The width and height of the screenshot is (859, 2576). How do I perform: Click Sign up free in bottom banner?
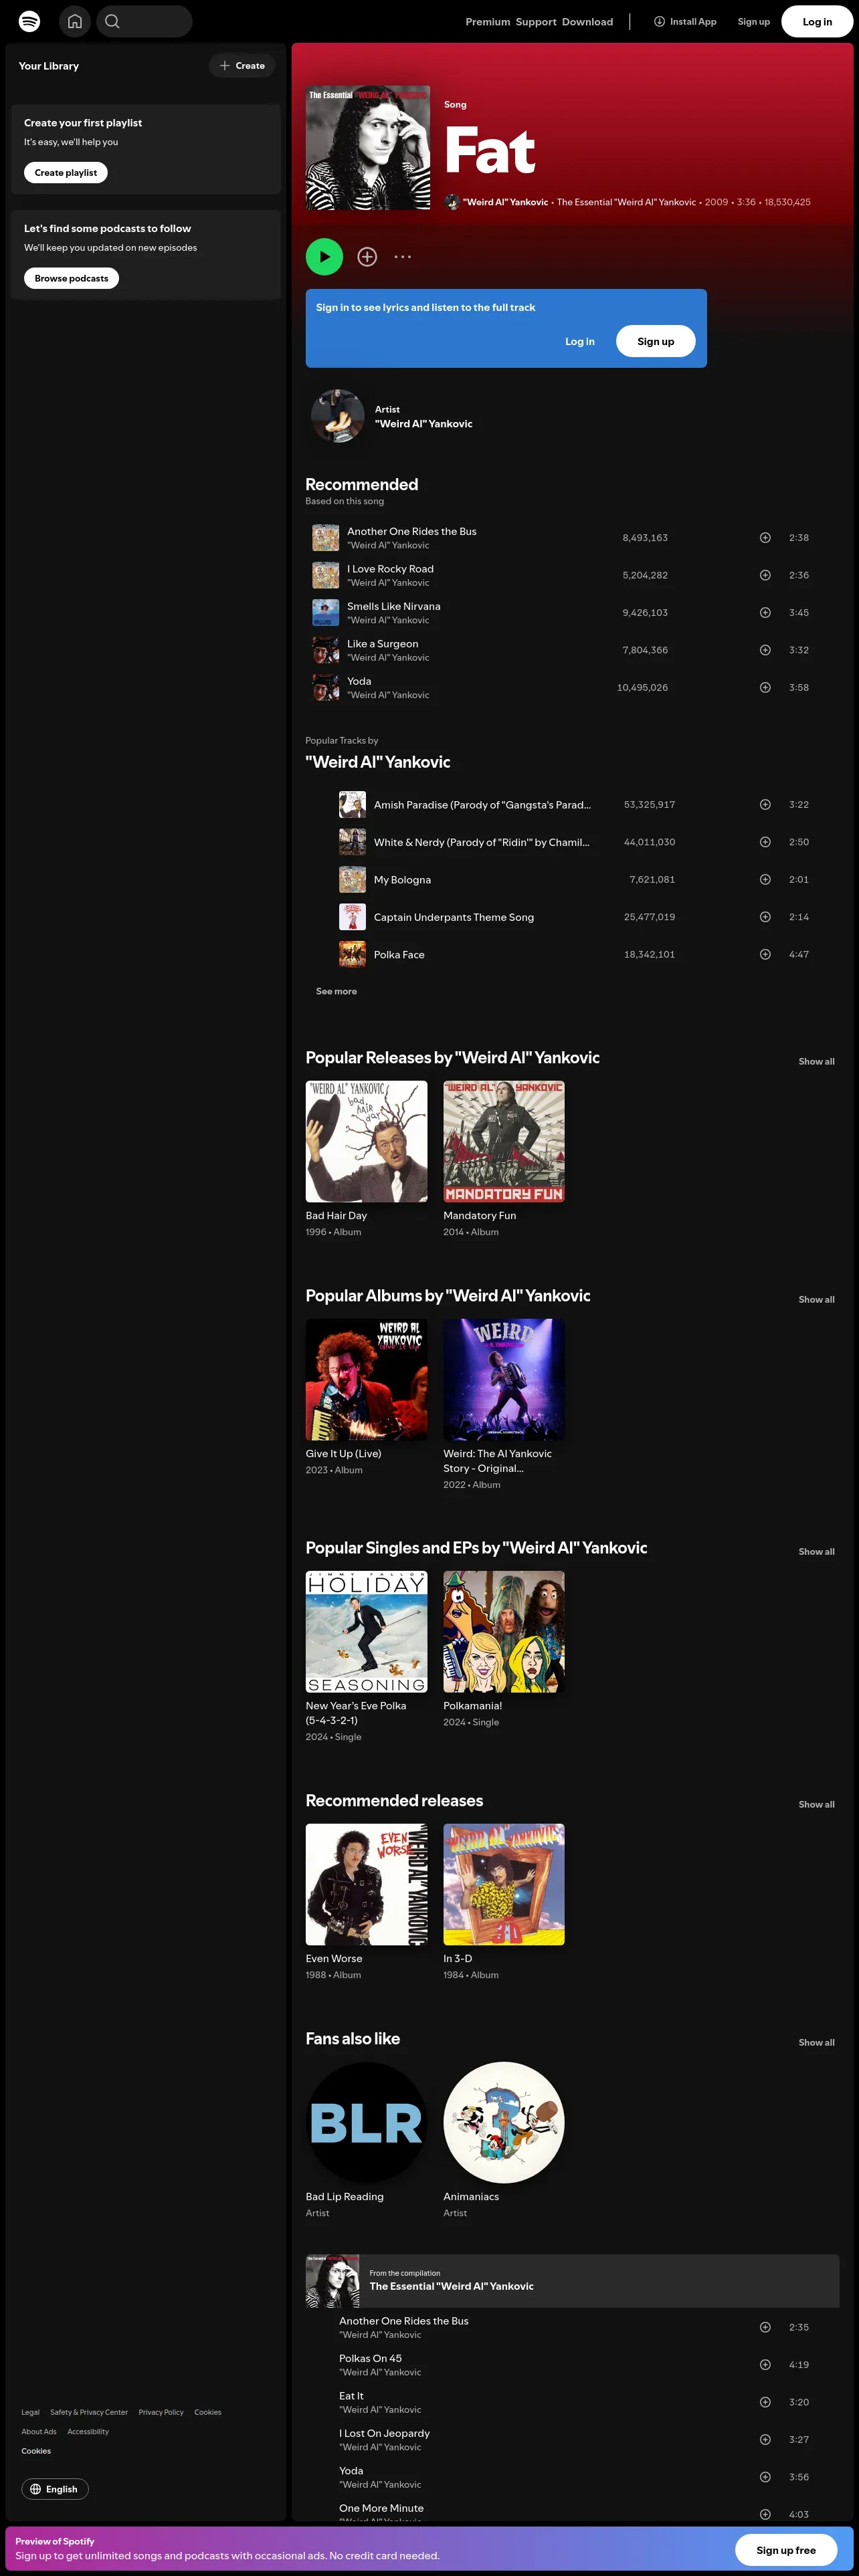coord(786,2550)
